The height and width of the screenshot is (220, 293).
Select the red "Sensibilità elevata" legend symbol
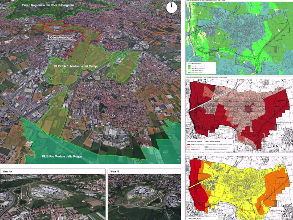point(189,144)
